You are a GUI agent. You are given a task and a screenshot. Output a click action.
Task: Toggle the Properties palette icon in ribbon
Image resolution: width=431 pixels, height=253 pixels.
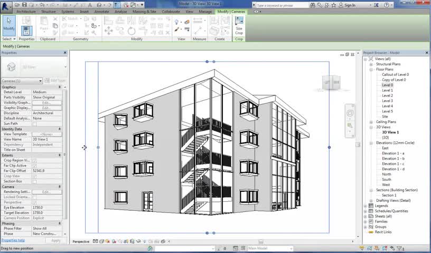(x=26, y=31)
